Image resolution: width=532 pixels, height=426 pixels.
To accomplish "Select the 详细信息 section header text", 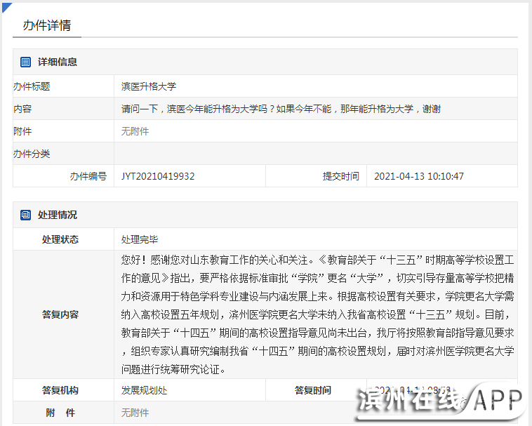I will pos(58,62).
